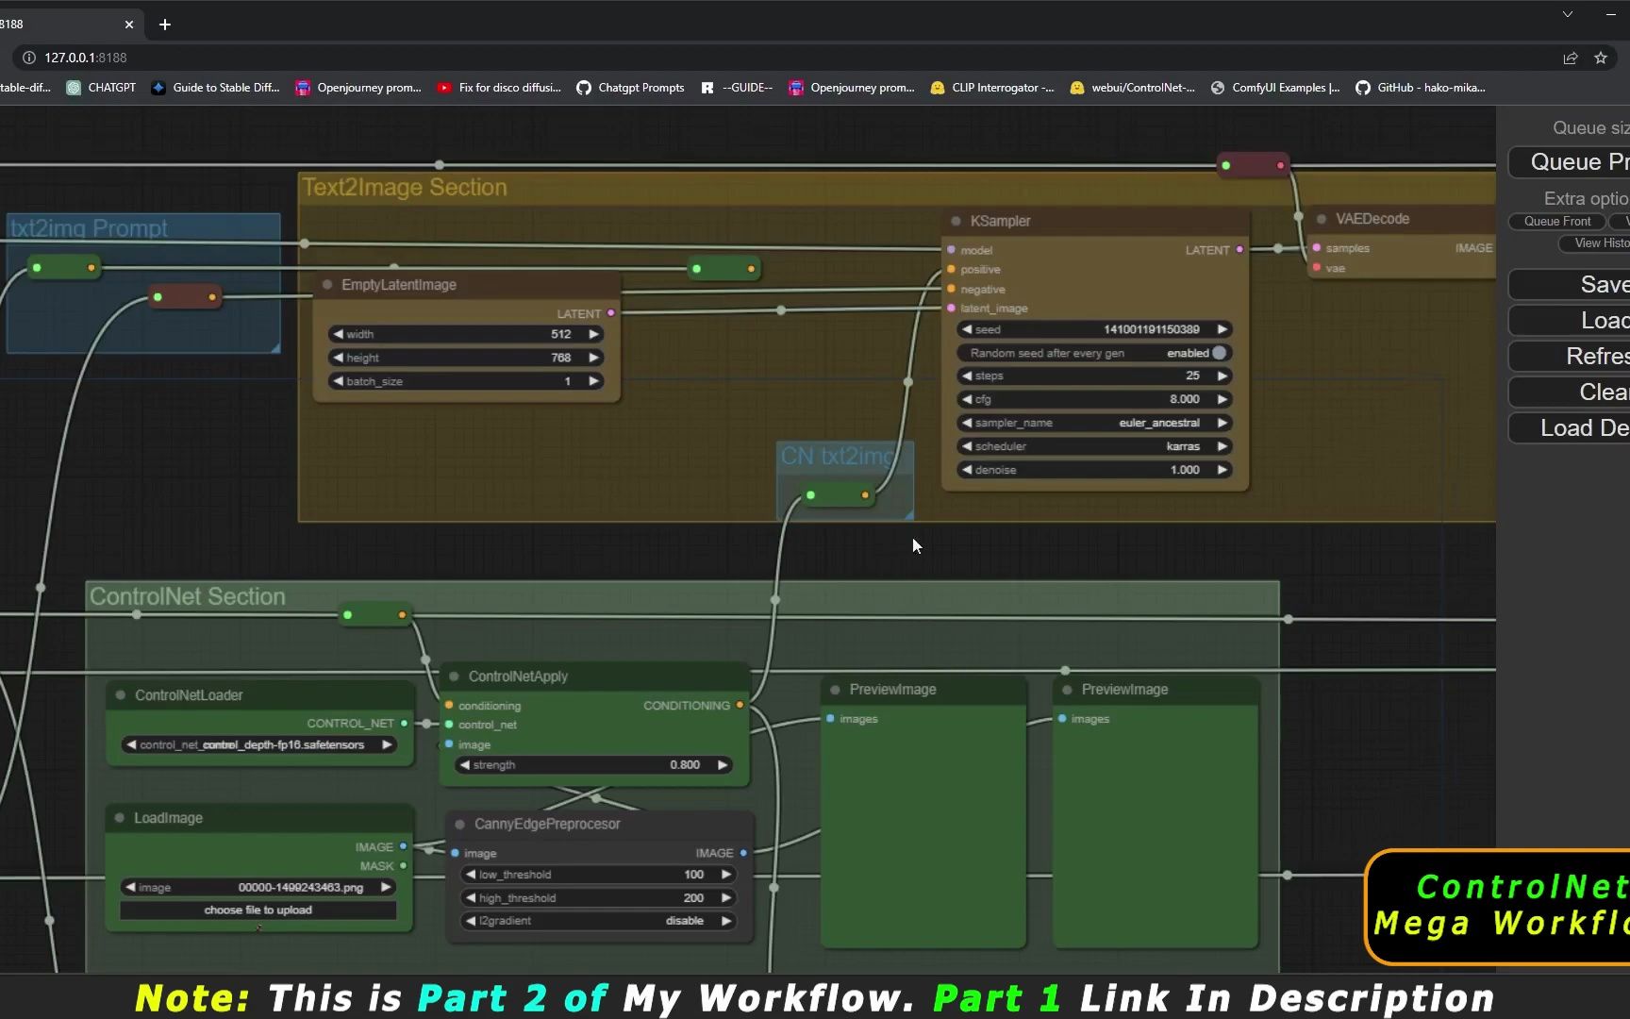Increase low_threshold with right arrow
1630x1019 pixels.
726,875
